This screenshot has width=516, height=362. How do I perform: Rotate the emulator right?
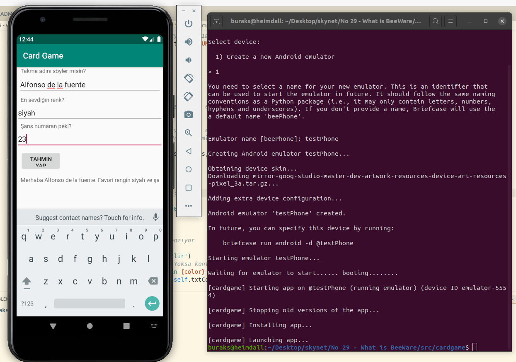click(x=189, y=97)
